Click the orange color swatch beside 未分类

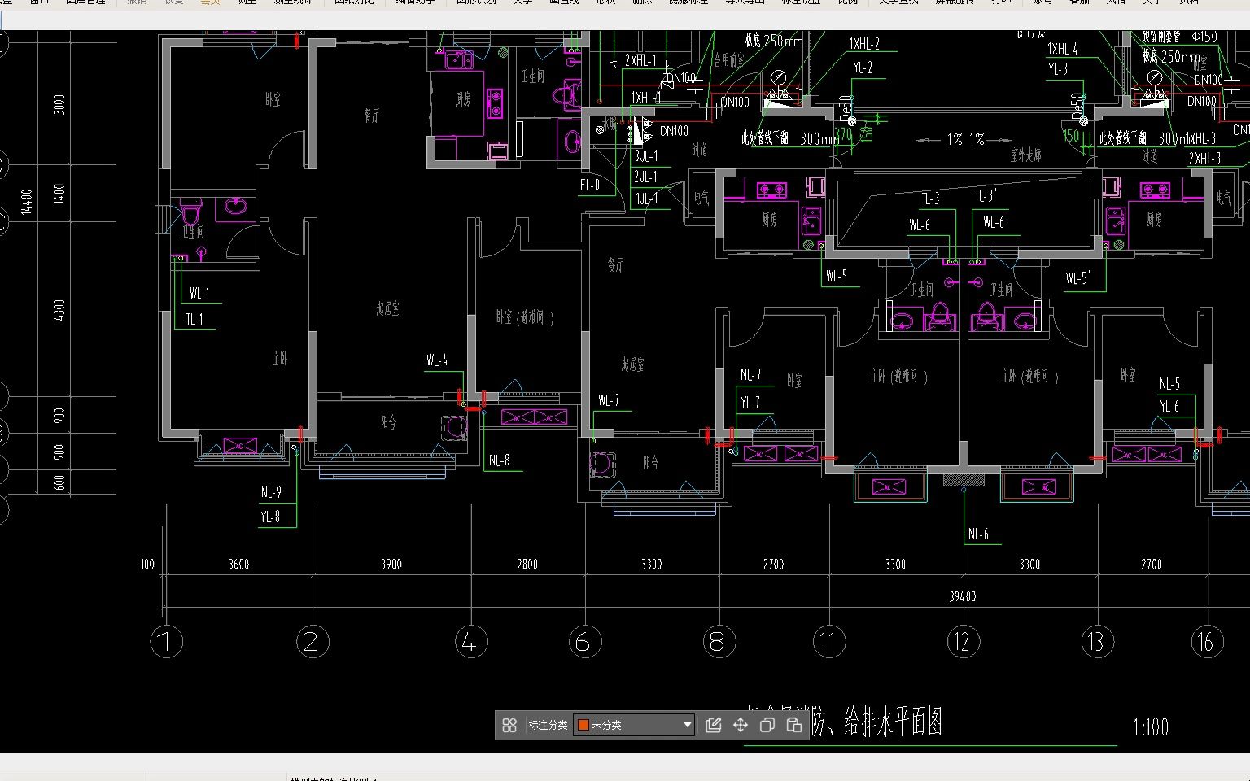(x=583, y=725)
